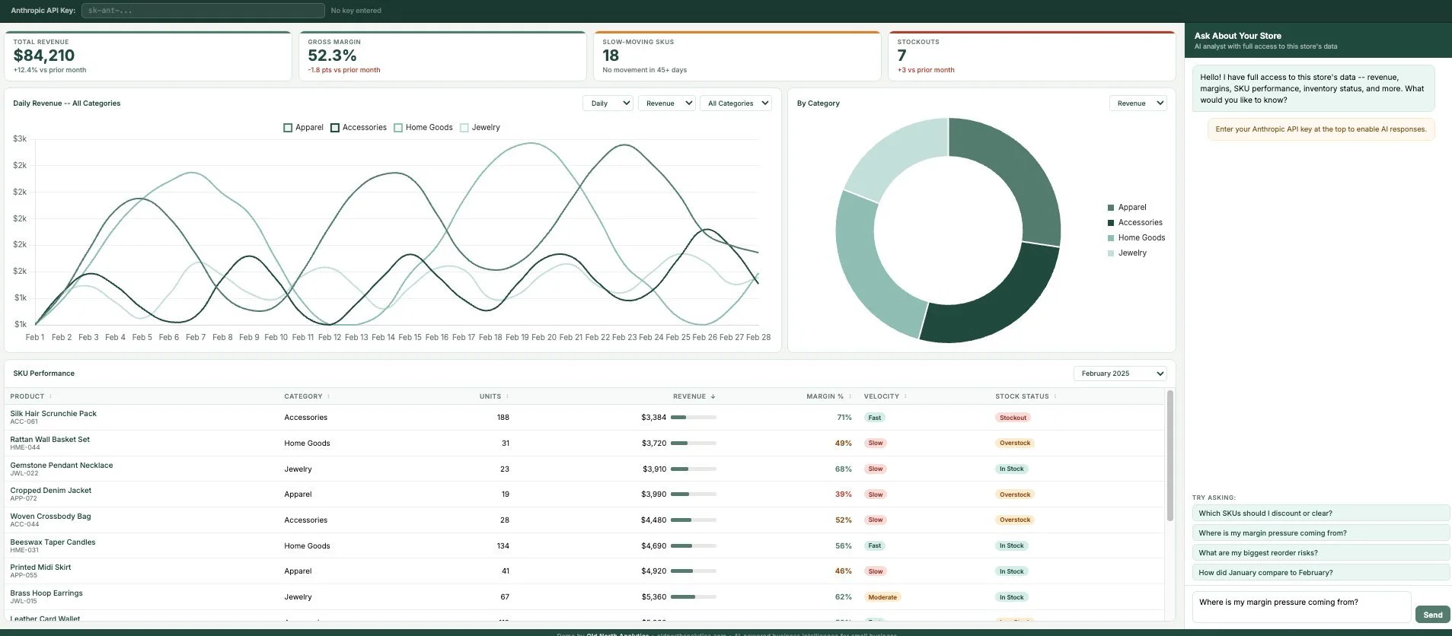Click the chat message text box
Viewport: 1452px width, 636px height.
point(1301,607)
